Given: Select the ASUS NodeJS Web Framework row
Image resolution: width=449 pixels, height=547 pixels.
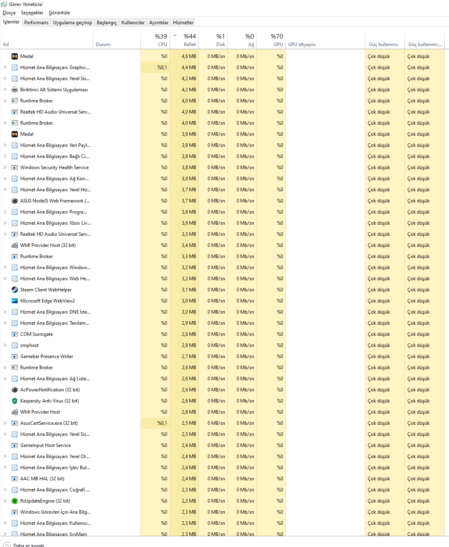Looking at the screenshot, I should click(222, 201).
